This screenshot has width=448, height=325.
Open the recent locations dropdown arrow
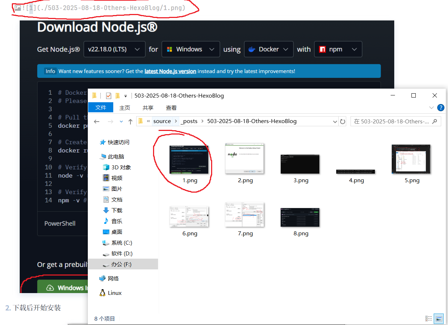tap(121, 122)
